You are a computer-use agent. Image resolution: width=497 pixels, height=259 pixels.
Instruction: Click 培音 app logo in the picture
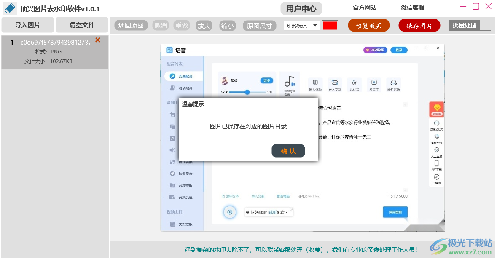[x=169, y=50]
